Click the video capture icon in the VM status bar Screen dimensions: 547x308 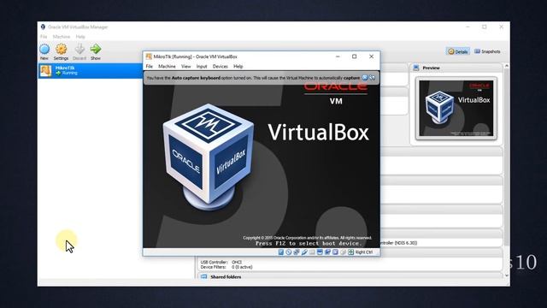click(327, 252)
